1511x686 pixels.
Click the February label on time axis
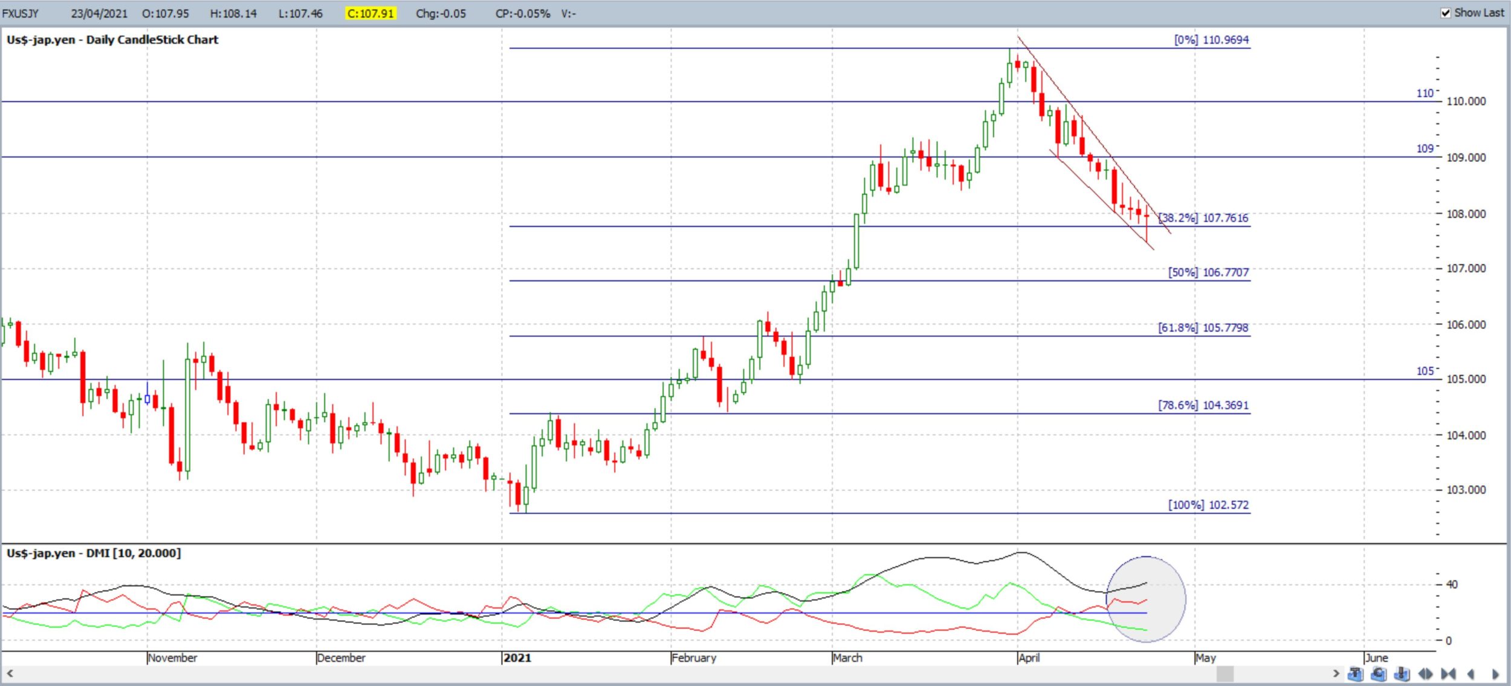click(x=694, y=658)
